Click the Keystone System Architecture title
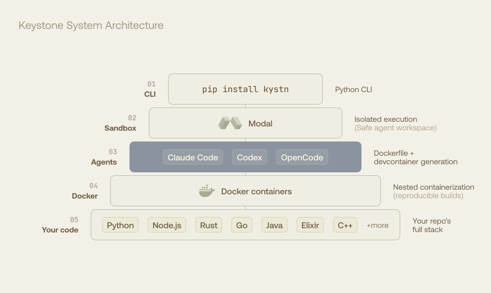 coord(91,25)
